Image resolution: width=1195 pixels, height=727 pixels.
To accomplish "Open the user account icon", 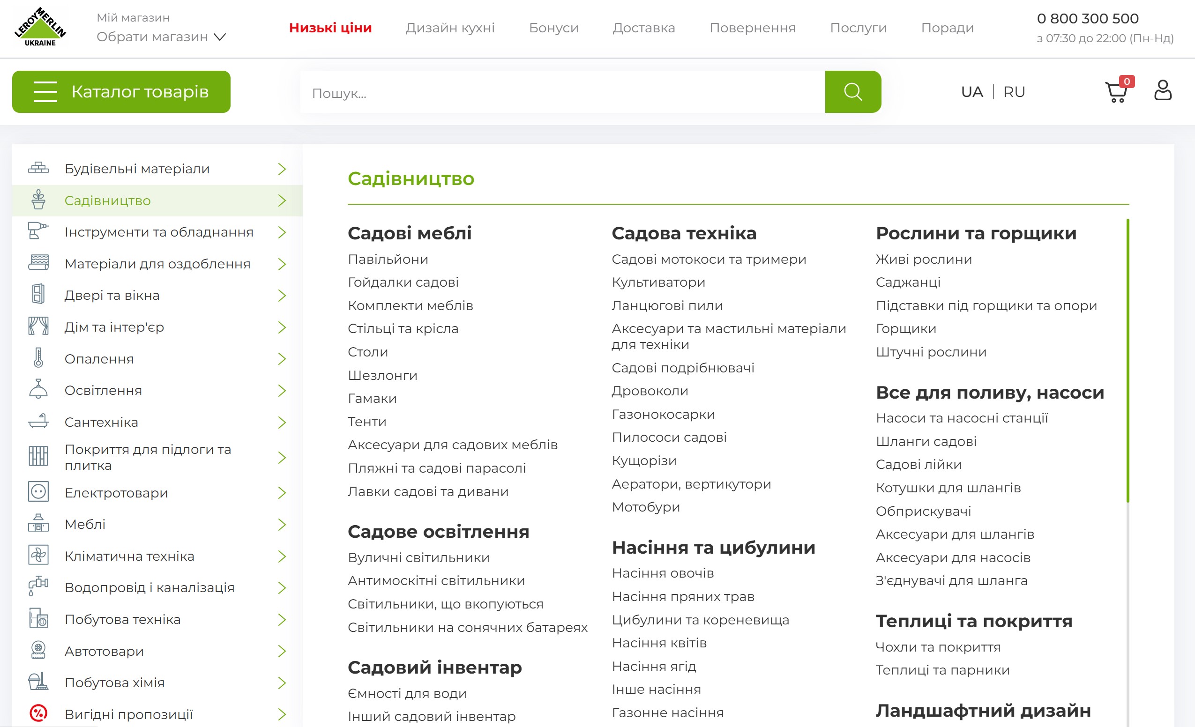I will [1163, 90].
